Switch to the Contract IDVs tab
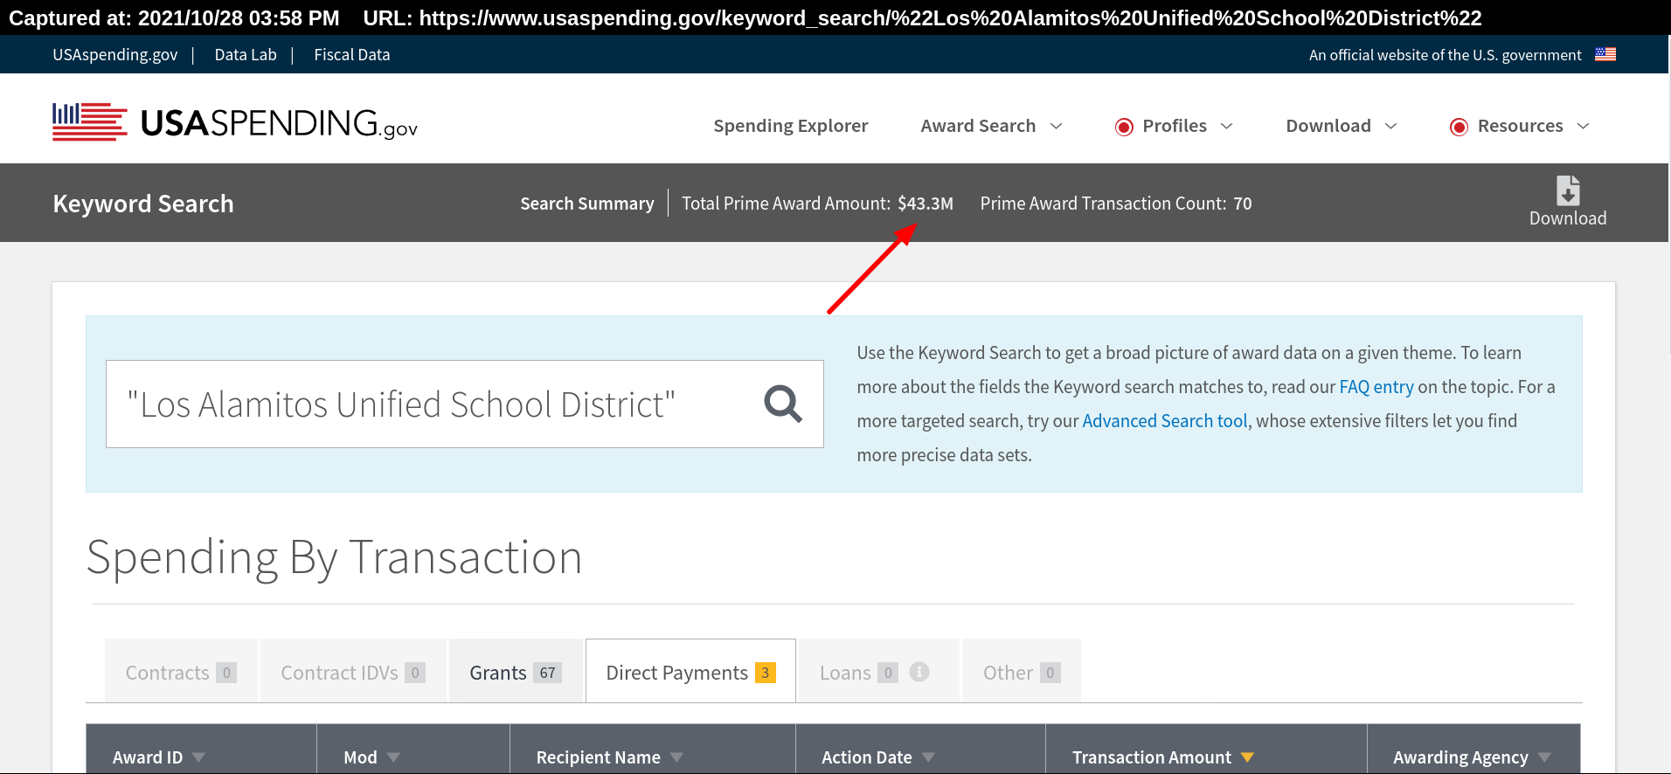This screenshot has width=1671, height=774. pyautogui.click(x=353, y=671)
